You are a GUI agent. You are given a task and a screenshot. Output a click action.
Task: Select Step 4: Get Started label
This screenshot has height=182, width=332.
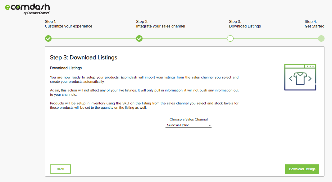pyautogui.click(x=314, y=24)
